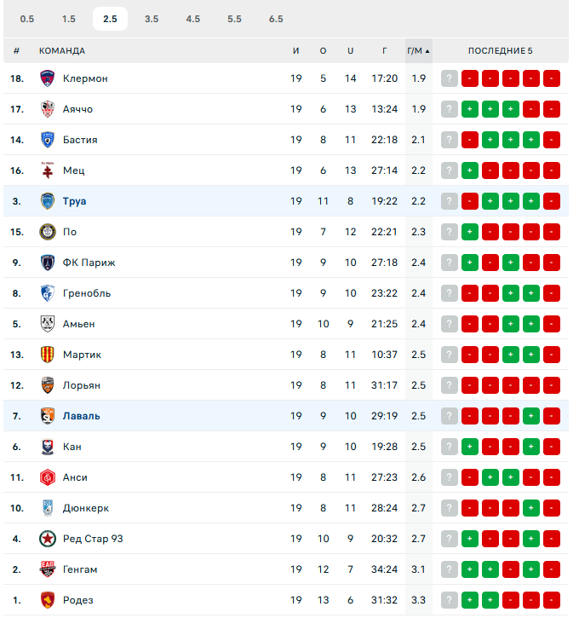This screenshot has height=618, width=579.
Task: Open the Труа team link
Action: pyautogui.click(x=74, y=201)
